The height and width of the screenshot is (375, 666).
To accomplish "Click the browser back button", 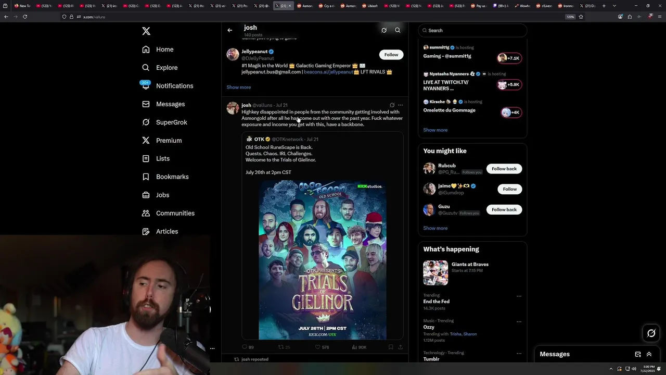I will point(6,17).
